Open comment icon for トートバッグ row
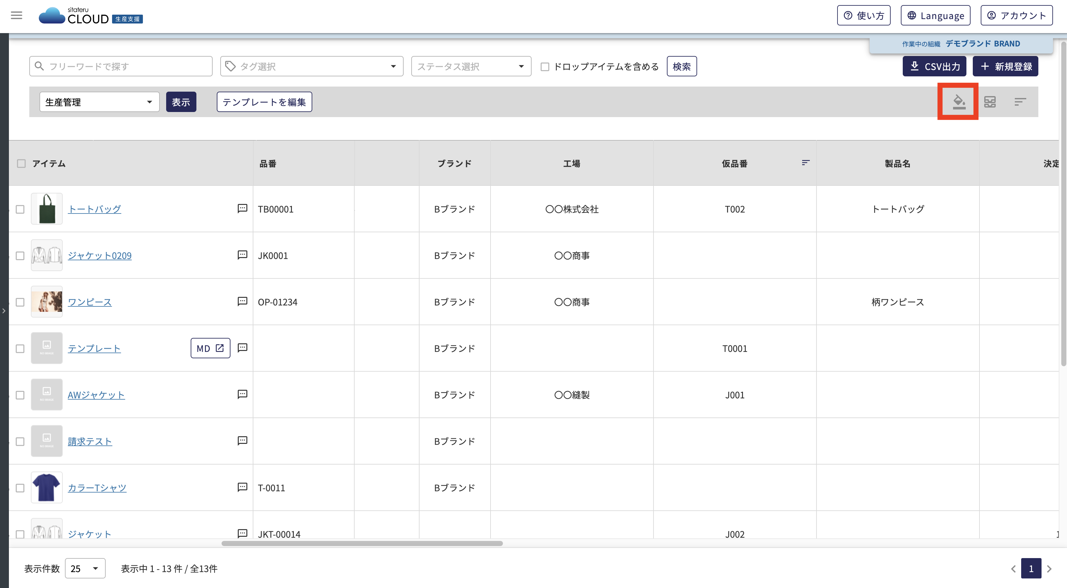The width and height of the screenshot is (1067, 588). pos(242,208)
